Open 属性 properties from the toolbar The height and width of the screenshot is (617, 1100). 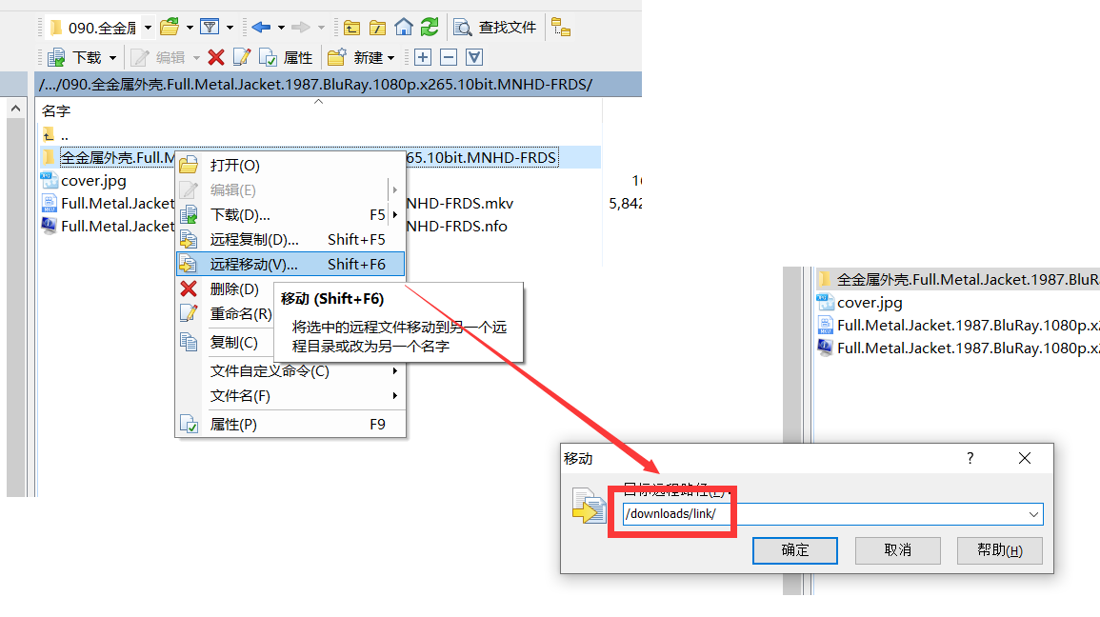point(286,57)
